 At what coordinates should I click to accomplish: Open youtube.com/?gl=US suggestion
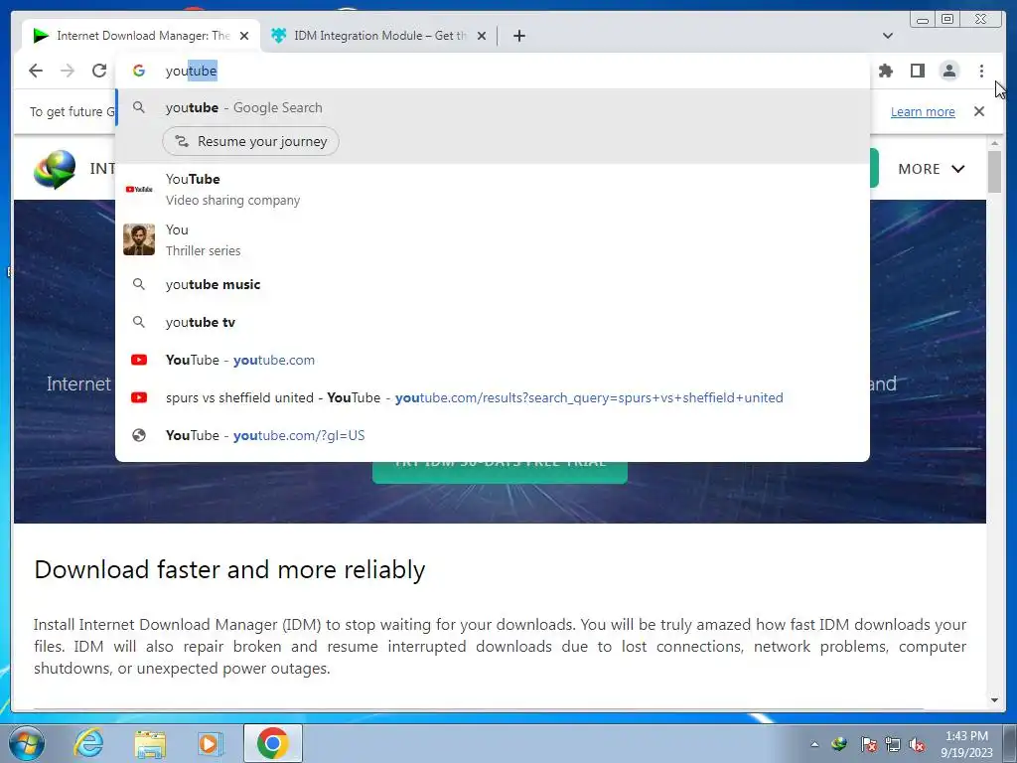point(493,435)
